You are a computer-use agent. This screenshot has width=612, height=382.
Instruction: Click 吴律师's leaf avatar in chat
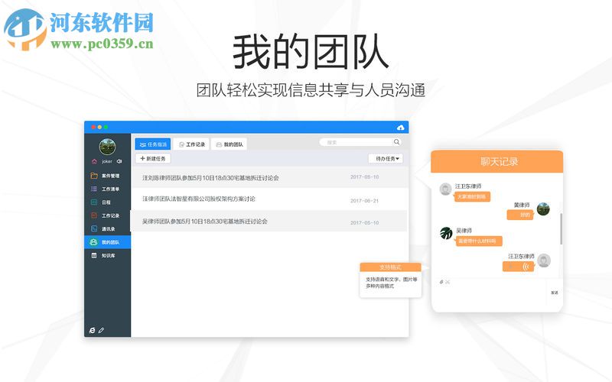[446, 233]
